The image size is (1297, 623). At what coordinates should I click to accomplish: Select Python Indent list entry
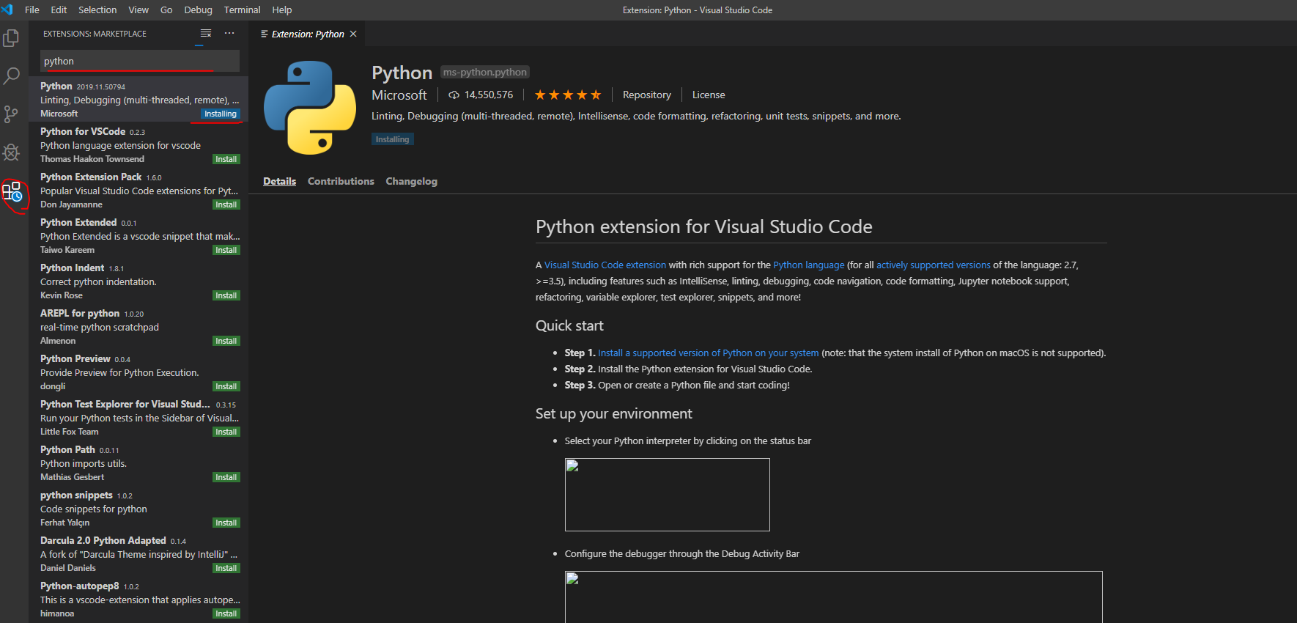[x=138, y=281]
